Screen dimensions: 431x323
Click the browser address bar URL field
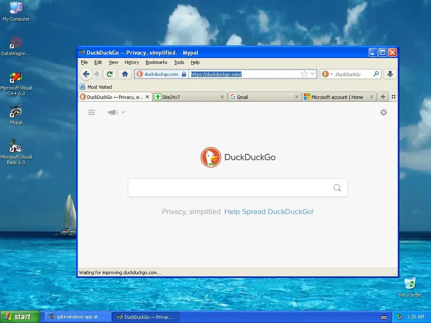point(245,74)
